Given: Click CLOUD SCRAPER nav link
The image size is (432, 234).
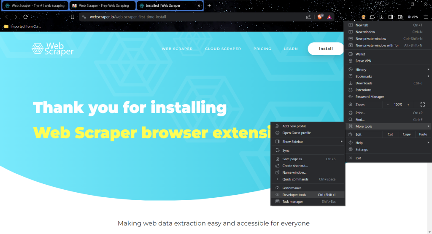Looking at the screenshot, I should (x=223, y=49).
